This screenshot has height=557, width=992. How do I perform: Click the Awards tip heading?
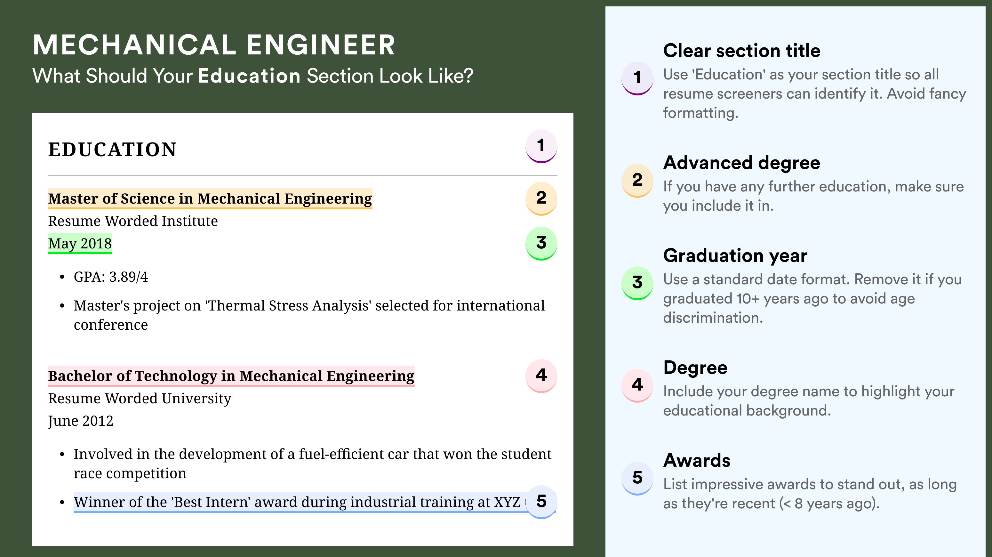(x=697, y=460)
